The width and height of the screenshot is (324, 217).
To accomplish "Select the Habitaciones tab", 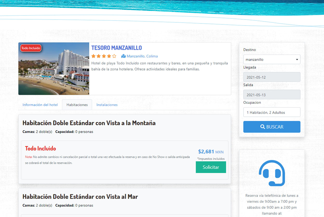I will [77, 105].
